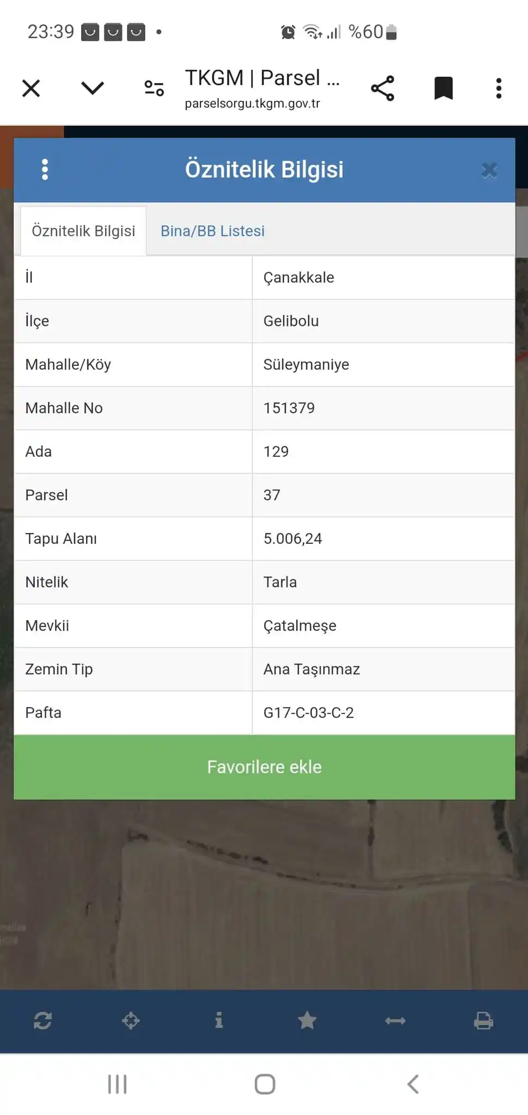Tap the Android recent apps button
The width and height of the screenshot is (528, 1115).
pos(117,1084)
